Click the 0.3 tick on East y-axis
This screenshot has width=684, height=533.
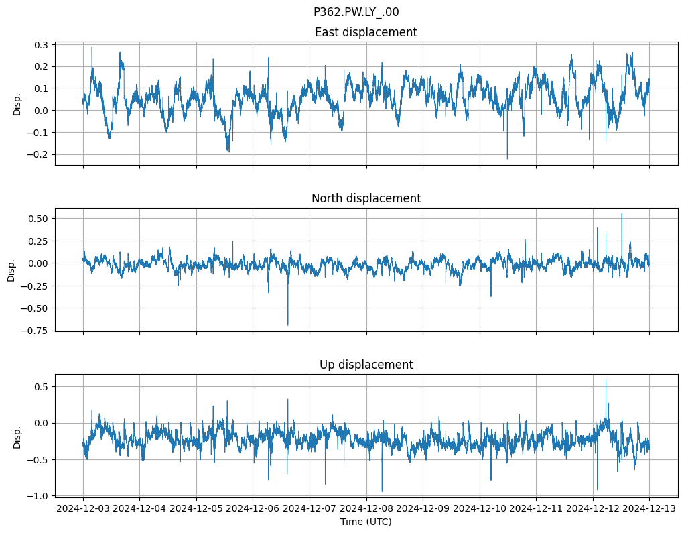41,45
